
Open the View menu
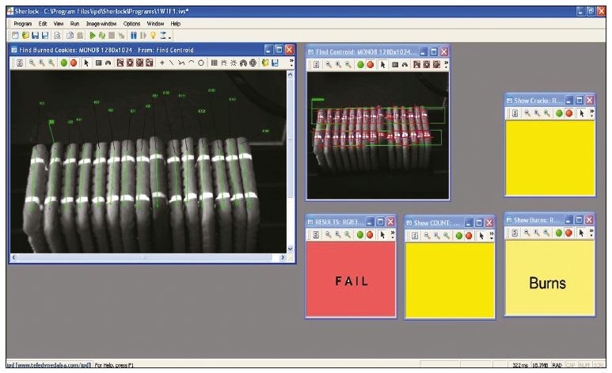[x=59, y=24]
